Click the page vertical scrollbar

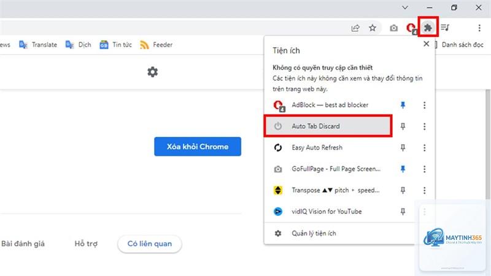[x=488, y=144]
